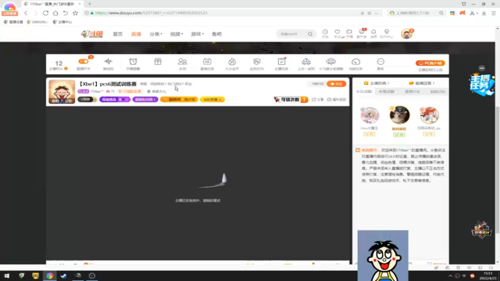Click the browser home button
Image resolution: width=500 pixels, height=281 pixels.
coord(56,13)
